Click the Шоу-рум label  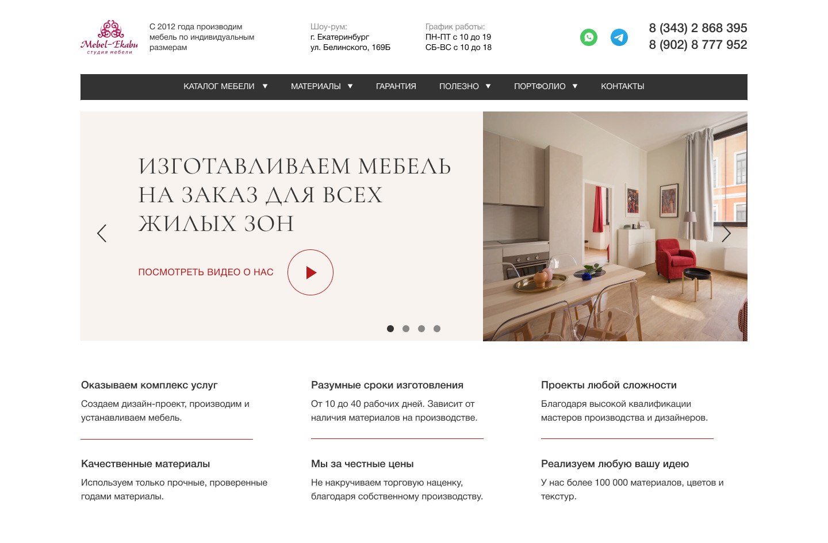point(329,26)
